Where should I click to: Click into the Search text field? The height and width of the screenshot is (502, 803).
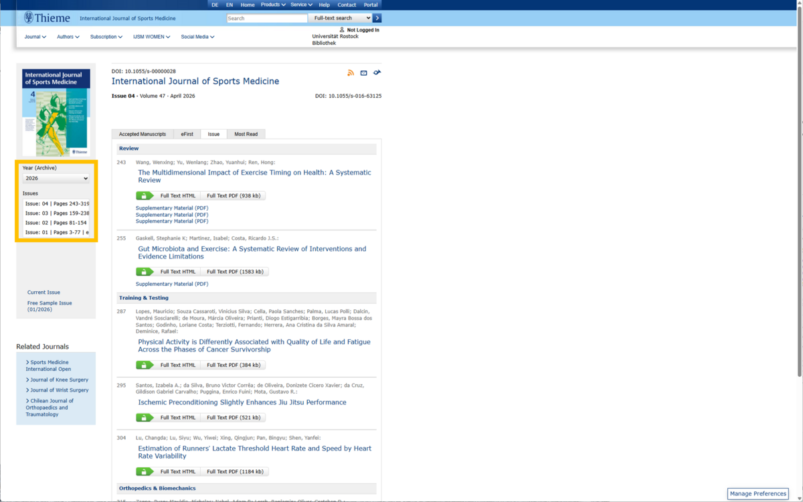(x=266, y=18)
